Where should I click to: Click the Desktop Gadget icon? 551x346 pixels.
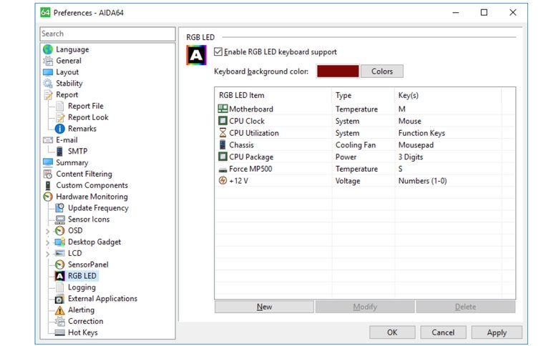(59, 242)
